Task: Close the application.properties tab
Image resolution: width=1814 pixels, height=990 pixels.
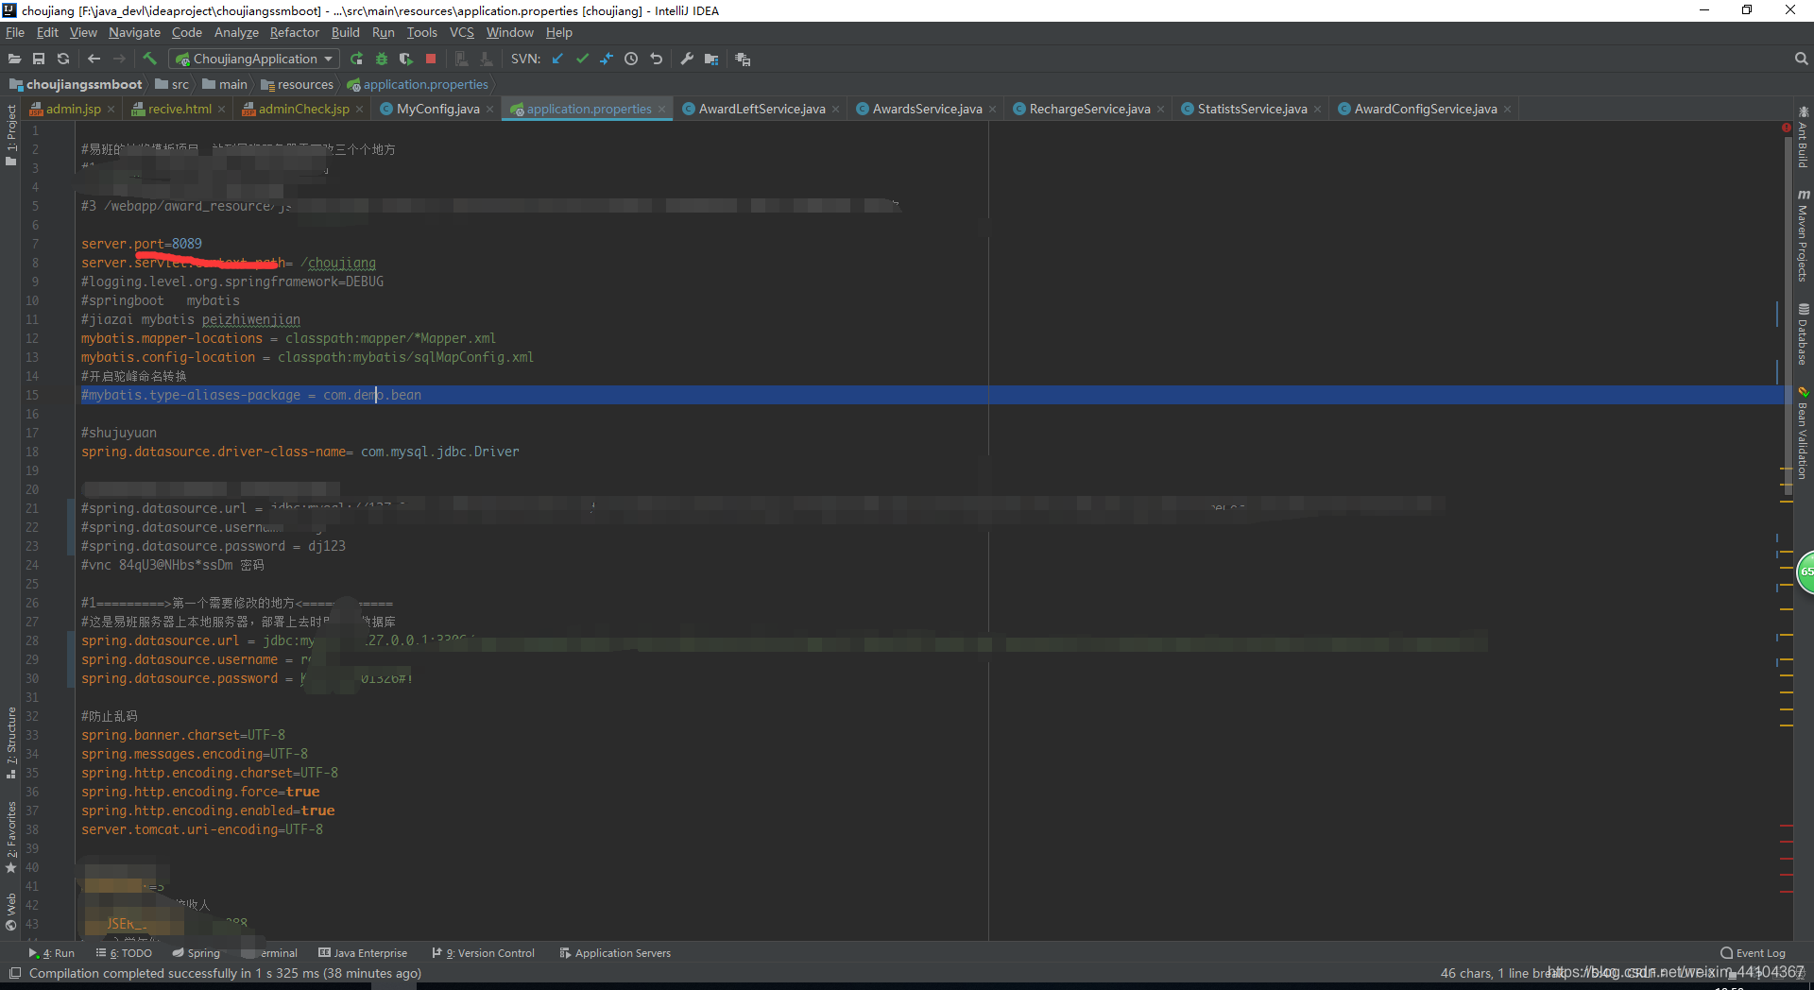Action: point(661,110)
